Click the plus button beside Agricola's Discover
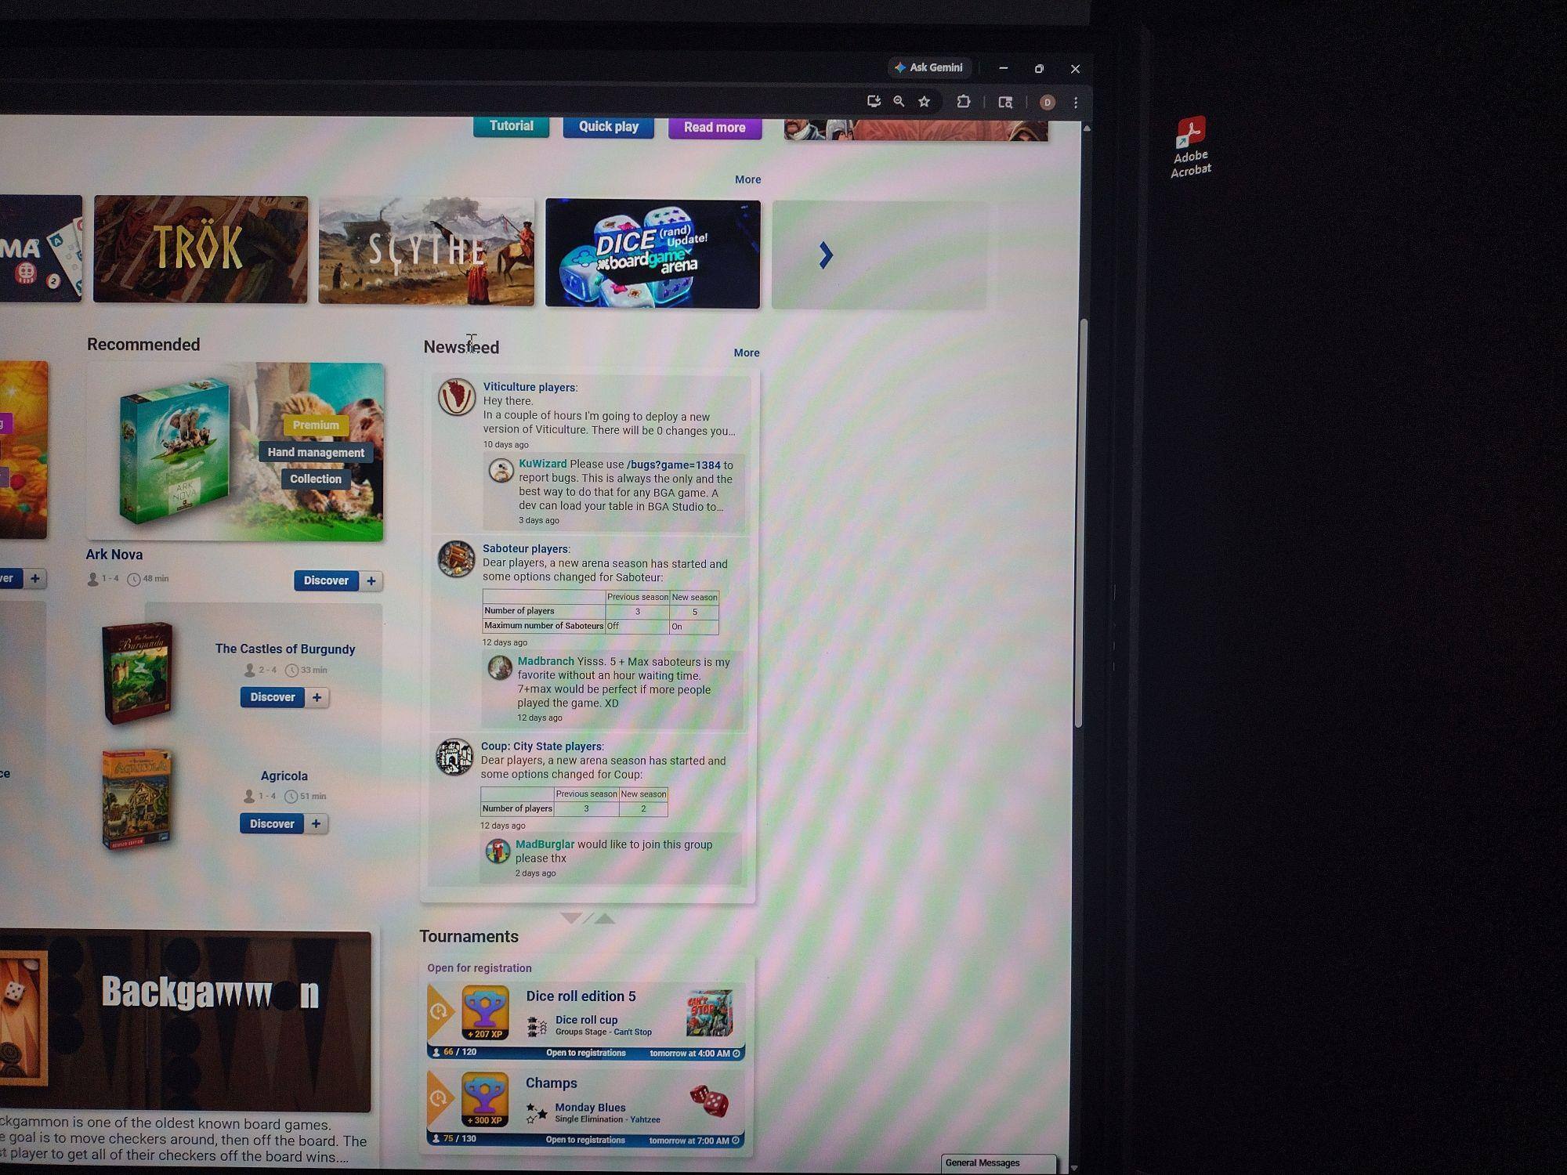Image resolution: width=1567 pixels, height=1175 pixels. pyautogui.click(x=316, y=823)
